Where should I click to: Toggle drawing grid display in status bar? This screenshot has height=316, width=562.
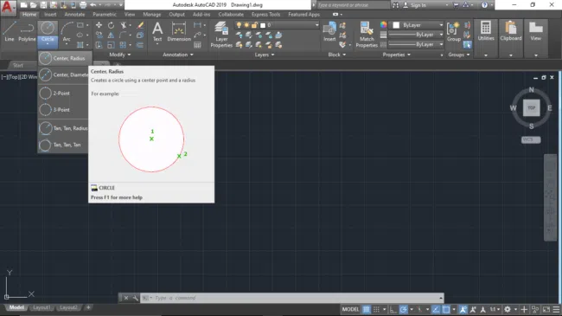point(366,309)
